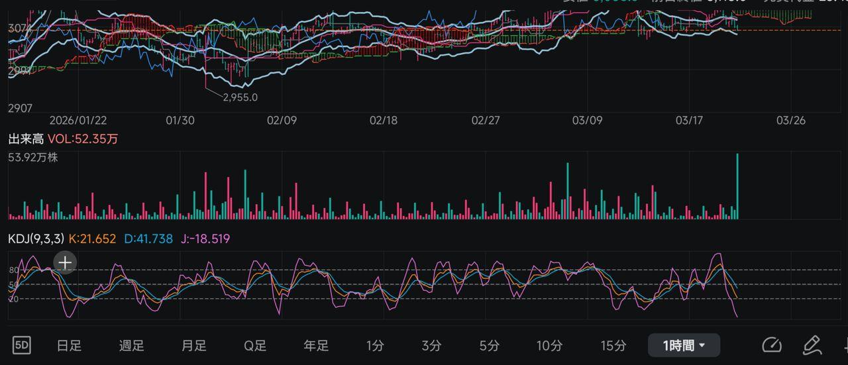Tap the 出来高 volume indicator label

coord(26,139)
